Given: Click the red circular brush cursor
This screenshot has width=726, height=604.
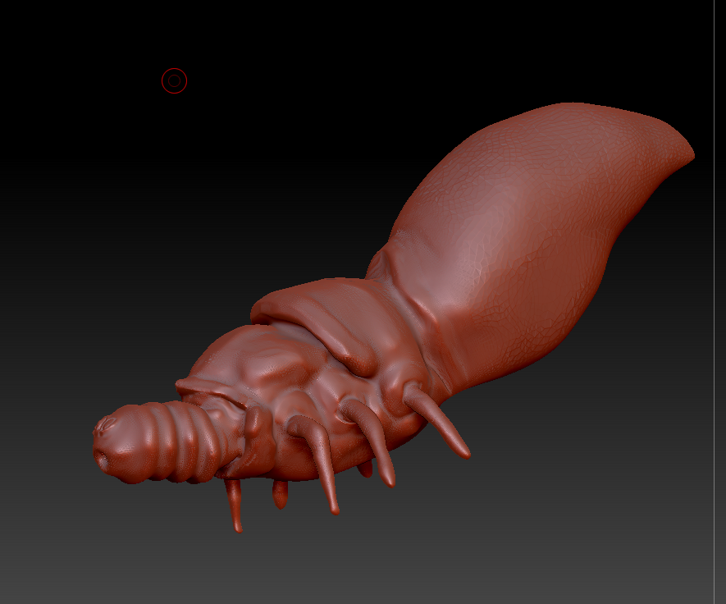Looking at the screenshot, I should [x=174, y=81].
